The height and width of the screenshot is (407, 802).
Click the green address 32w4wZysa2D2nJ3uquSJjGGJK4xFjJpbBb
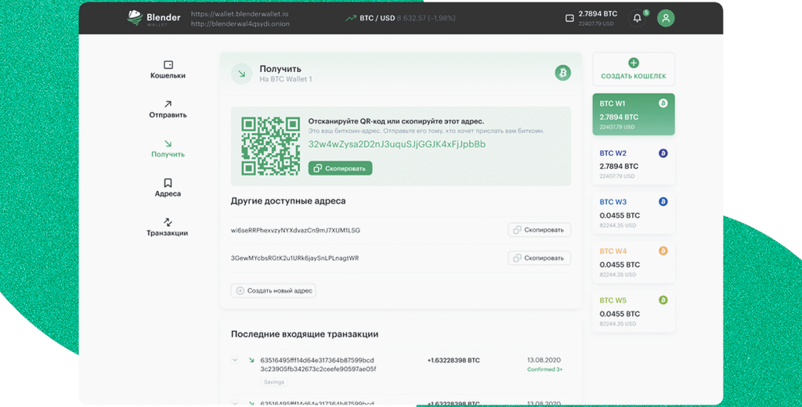click(x=397, y=144)
